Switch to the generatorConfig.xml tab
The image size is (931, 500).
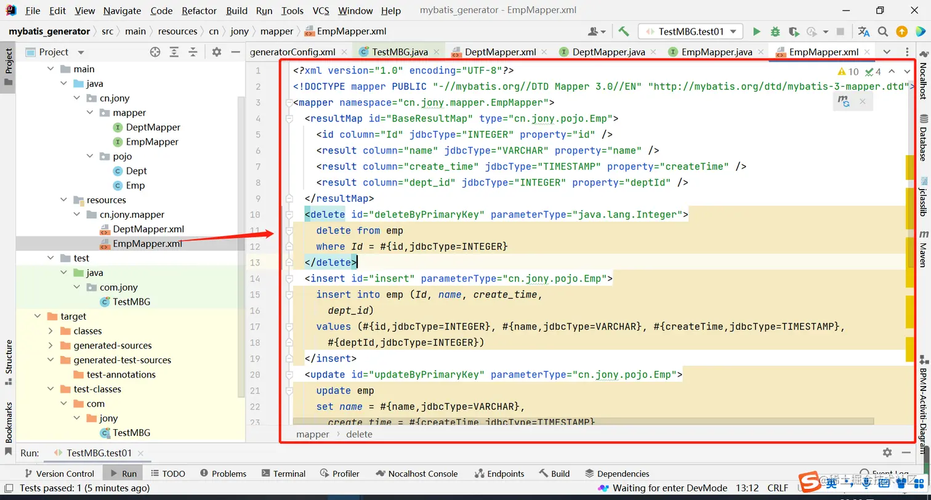292,52
